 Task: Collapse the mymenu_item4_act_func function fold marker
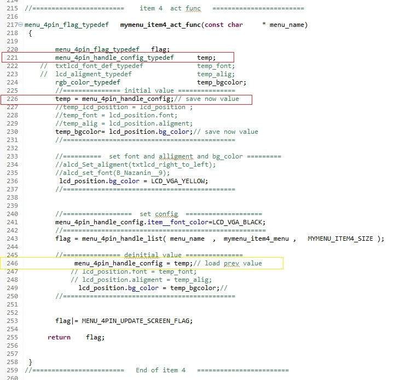pos(21,25)
